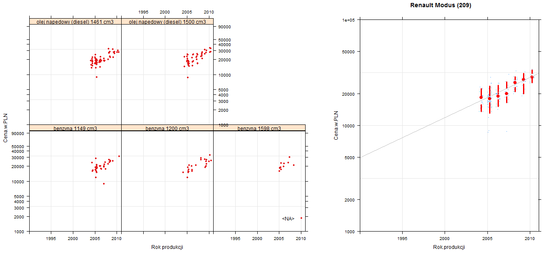Click the Cena.w.PLN axis label of the Renault Modus plot
Screen dimensions: 551x254
(336, 125)
